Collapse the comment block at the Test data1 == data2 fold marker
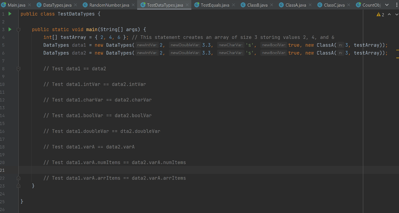Screen dimensions: 399x213 click(x=18, y=68)
